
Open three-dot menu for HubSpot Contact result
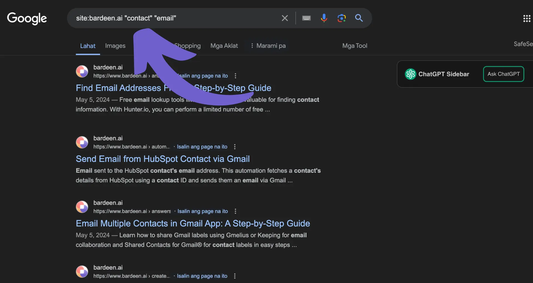(235, 147)
